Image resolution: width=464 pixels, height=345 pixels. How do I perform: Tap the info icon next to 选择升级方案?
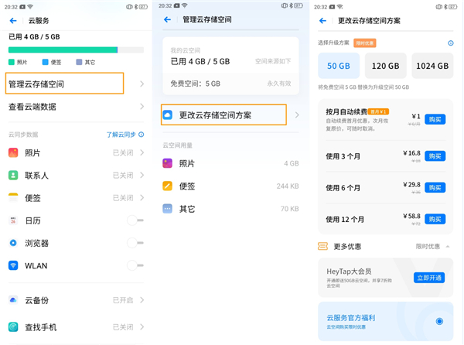click(450, 43)
